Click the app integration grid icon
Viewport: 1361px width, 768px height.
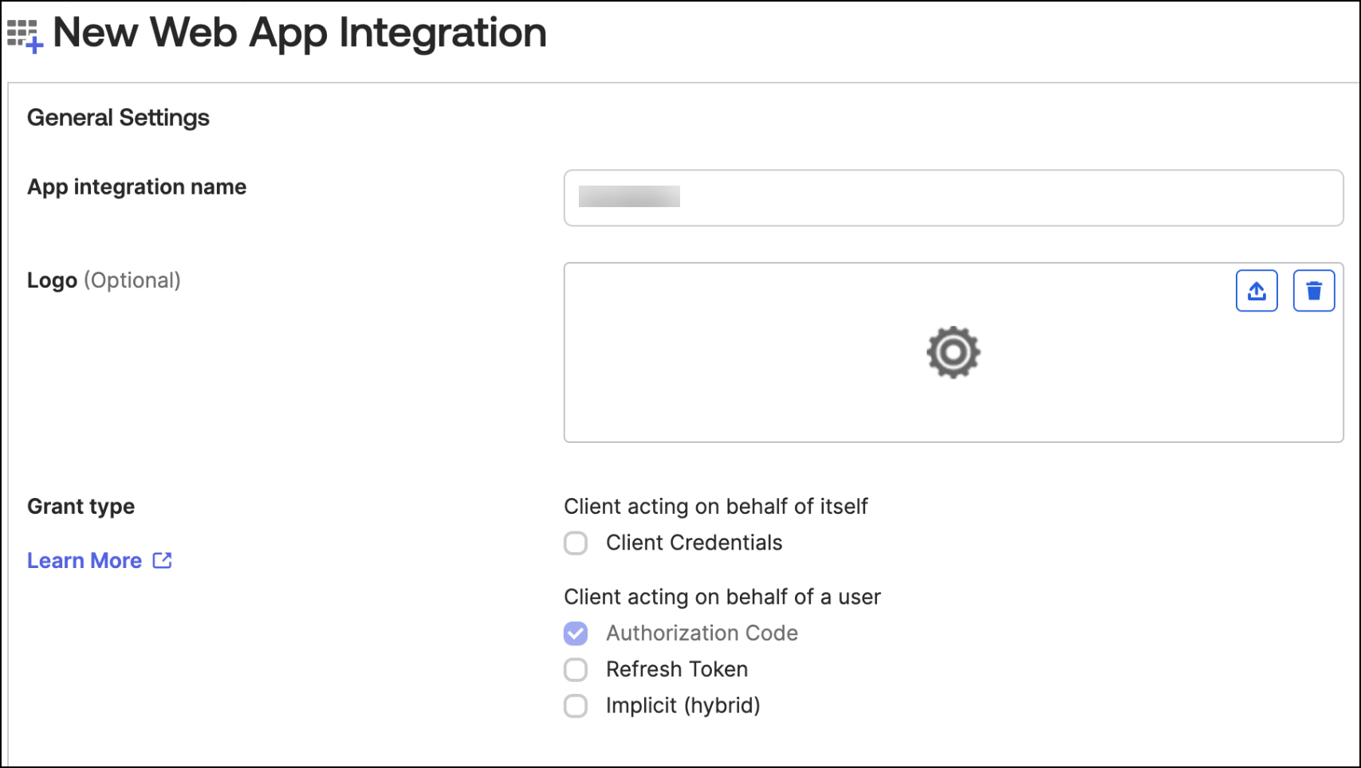tap(25, 36)
